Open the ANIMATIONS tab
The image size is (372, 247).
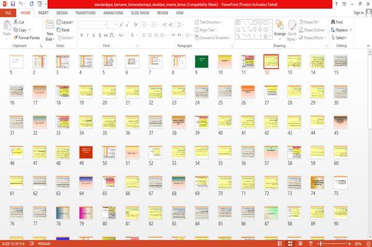coord(113,13)
